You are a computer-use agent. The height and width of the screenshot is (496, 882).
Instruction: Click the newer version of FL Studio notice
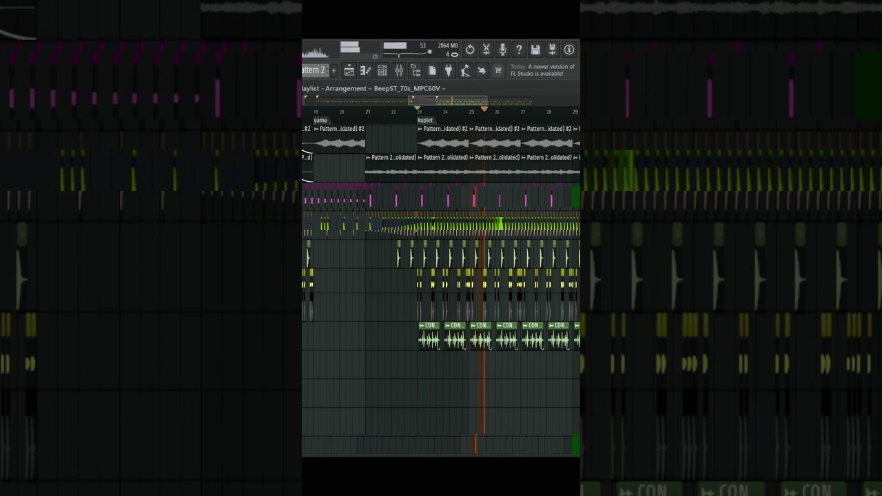pos(543,70)
